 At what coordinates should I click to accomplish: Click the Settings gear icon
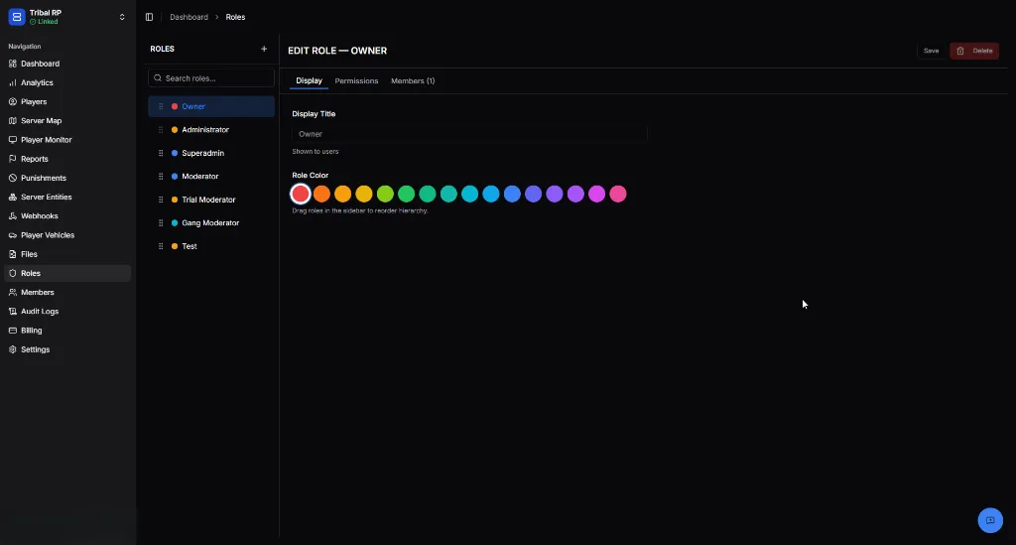point(12,349)
